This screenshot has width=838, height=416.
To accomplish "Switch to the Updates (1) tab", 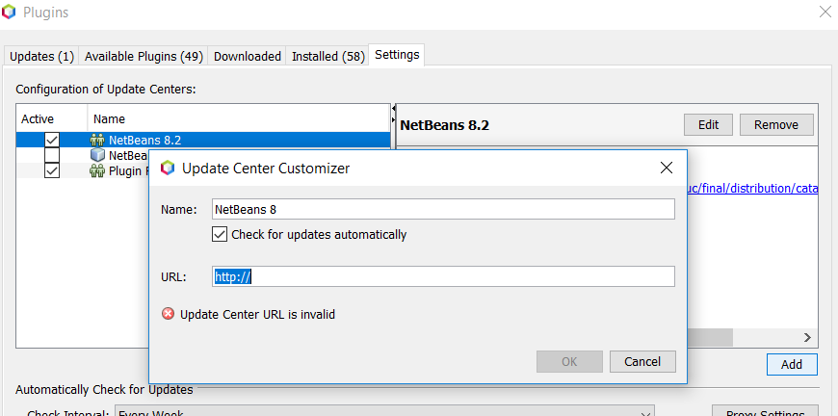I will [41, 56].
